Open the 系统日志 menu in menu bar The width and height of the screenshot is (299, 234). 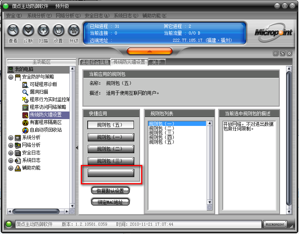point(126,16)
